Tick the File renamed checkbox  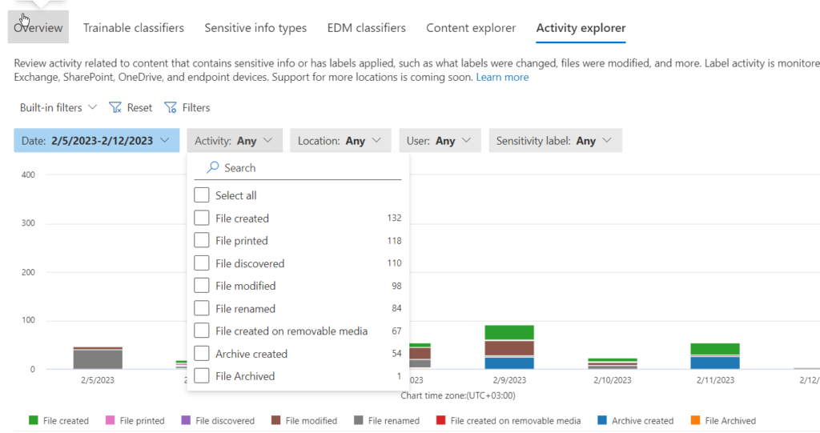202,308
